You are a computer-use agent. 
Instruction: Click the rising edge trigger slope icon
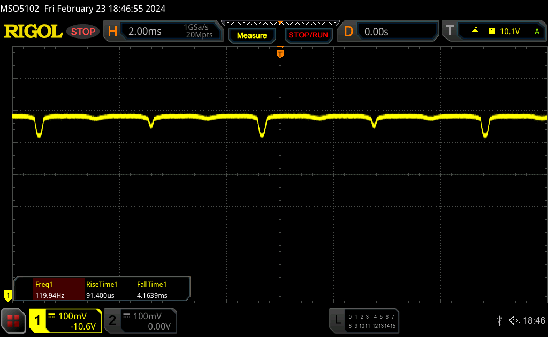point(475,32)
